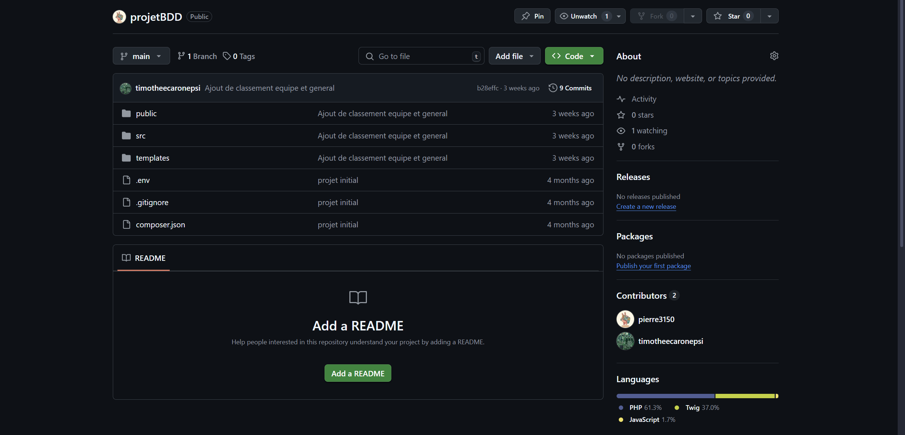Click the commit history clock icon

tap(553, 88)
